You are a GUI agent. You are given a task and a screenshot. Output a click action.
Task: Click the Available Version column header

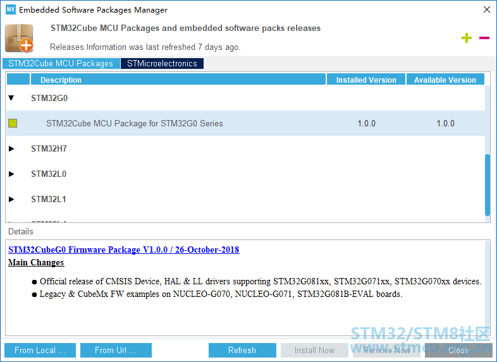pyautogui.click(x=445, y=80)
